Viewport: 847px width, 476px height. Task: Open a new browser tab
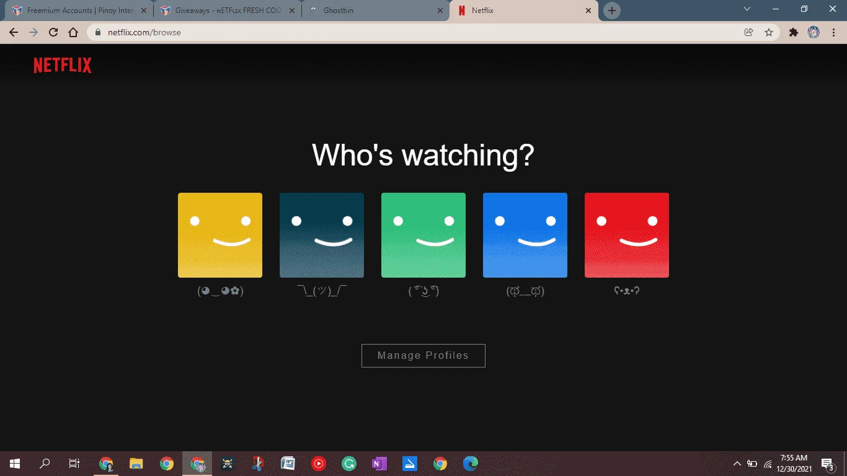[x=612, y=11]
